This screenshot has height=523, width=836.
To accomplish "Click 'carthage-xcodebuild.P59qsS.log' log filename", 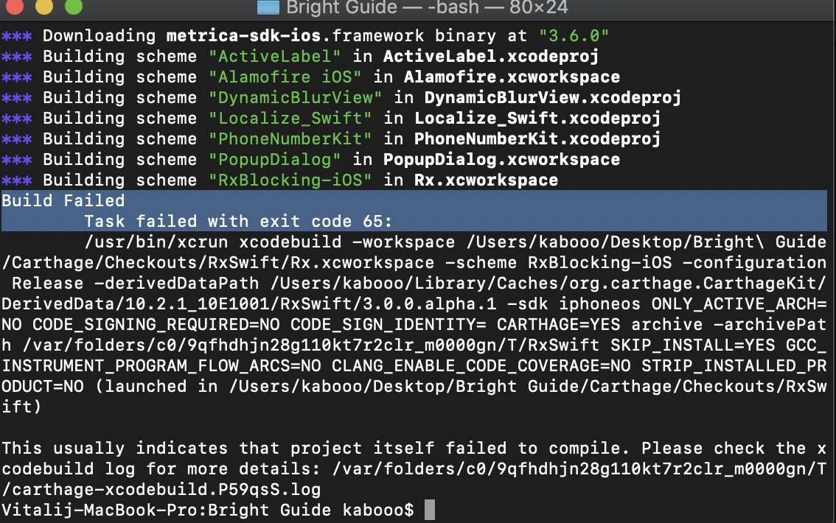I will tap(167, 490).
